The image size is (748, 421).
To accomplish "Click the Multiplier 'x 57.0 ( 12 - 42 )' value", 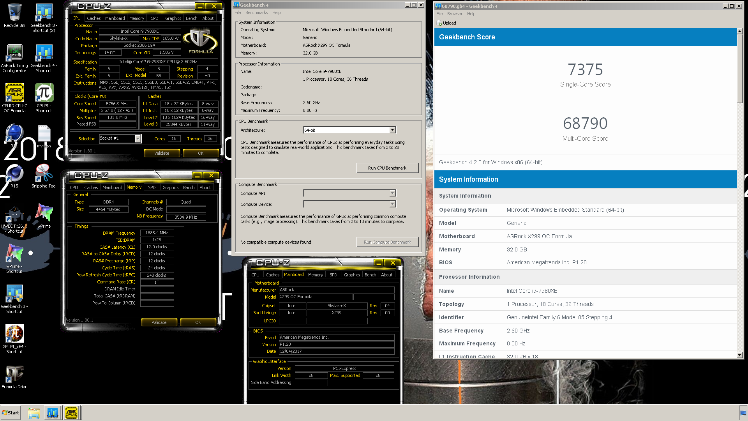I will point(117,111).
